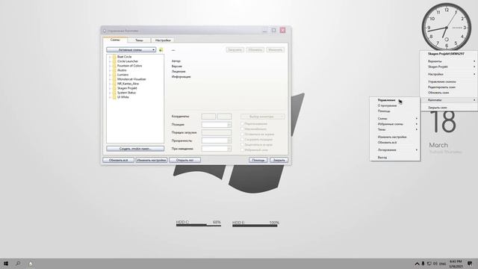This screenshot has width=478, height=269.
Task: Switch to the Темы tab
Action: click(x=139, y=40)
